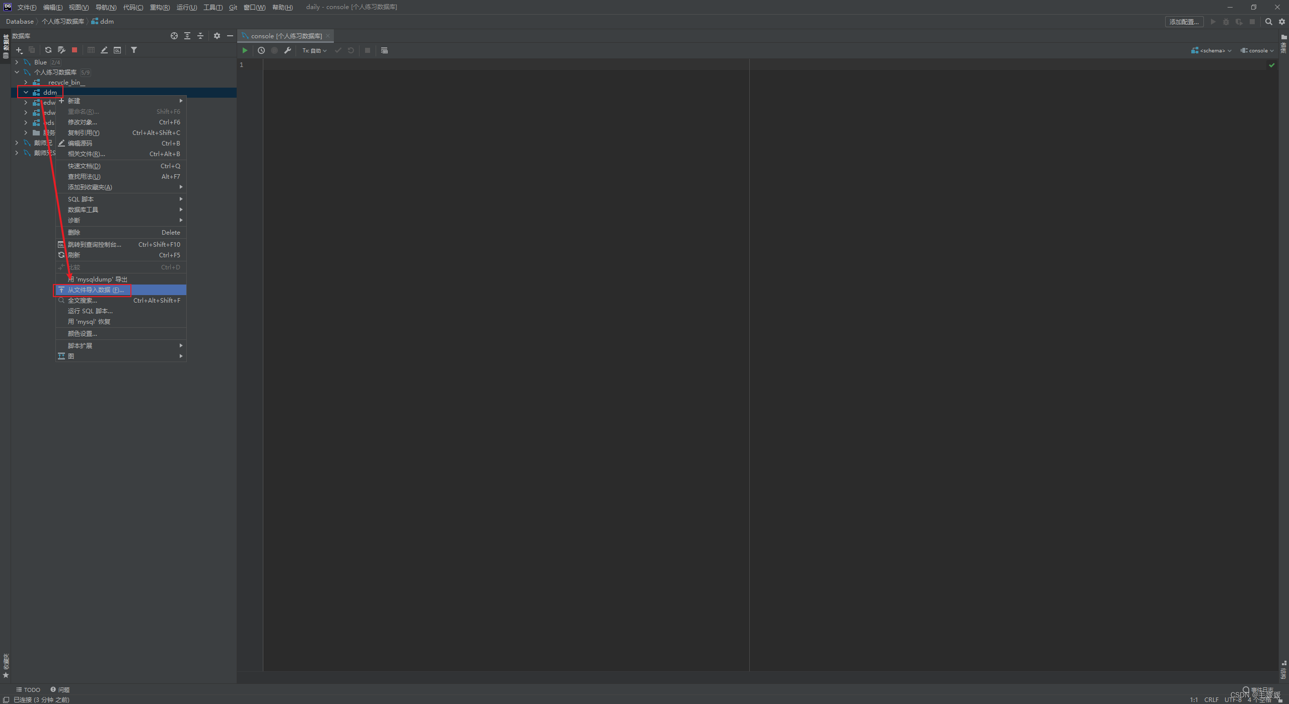Collapse all nodes in database panel
The image size is (1289, 704).
(x=200, y=36)
